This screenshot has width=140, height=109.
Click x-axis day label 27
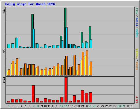pyautogui.click(x=115, y=106)
